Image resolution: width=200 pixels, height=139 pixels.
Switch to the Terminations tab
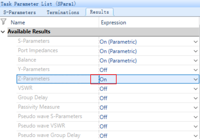click(x=63, y=12)
